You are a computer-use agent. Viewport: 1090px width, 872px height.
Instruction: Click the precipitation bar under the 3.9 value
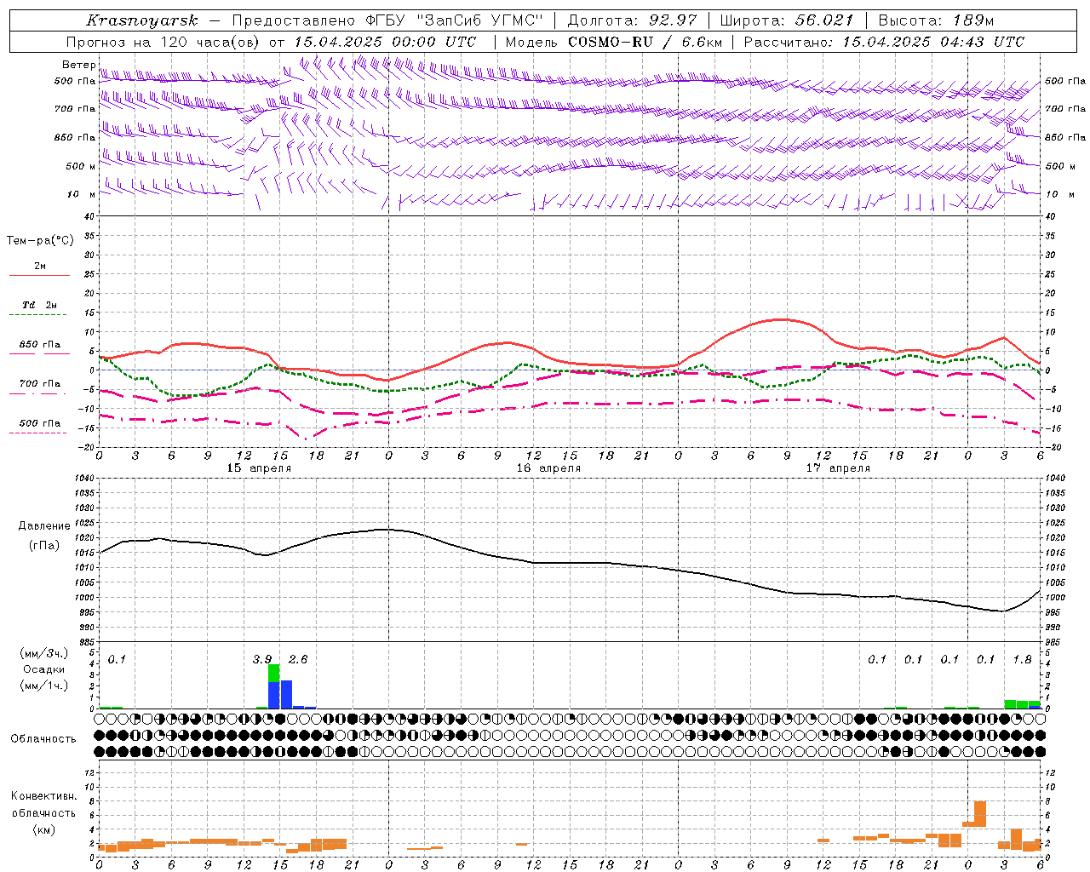click(274, 686)
